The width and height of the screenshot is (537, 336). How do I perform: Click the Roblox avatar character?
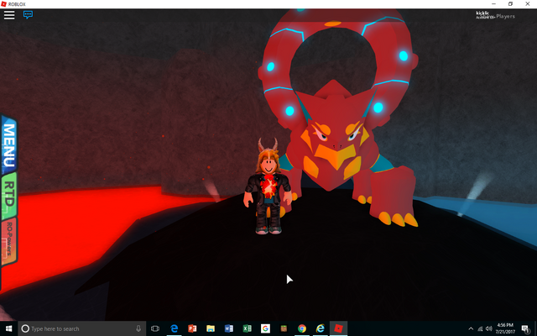click(268, 186)
